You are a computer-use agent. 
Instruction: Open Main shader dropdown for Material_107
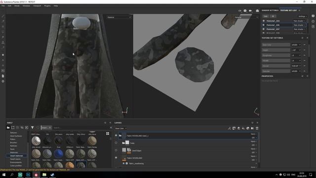tap(299, 29)
